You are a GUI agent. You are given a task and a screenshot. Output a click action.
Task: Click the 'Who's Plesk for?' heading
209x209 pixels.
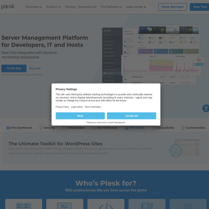106,183
